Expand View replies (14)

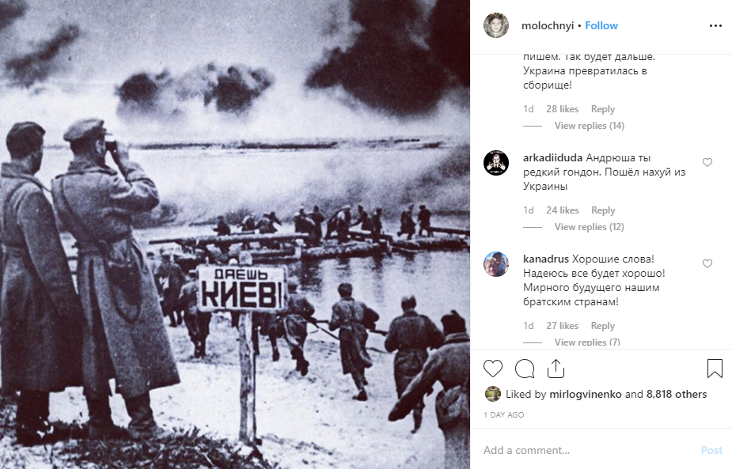[589, 126]
